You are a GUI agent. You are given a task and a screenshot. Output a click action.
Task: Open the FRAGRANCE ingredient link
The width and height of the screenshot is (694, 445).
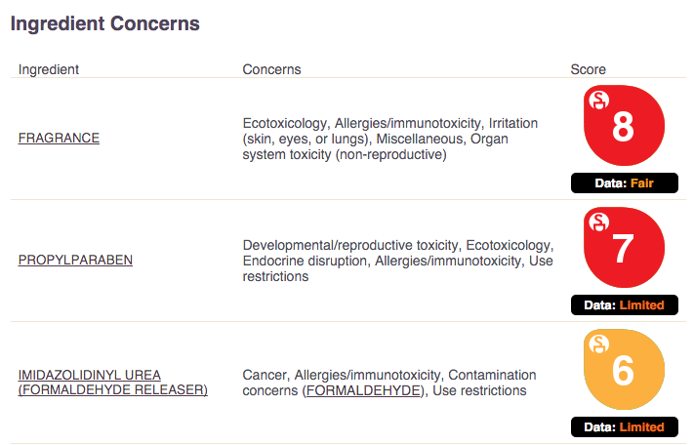pos(59,138)
